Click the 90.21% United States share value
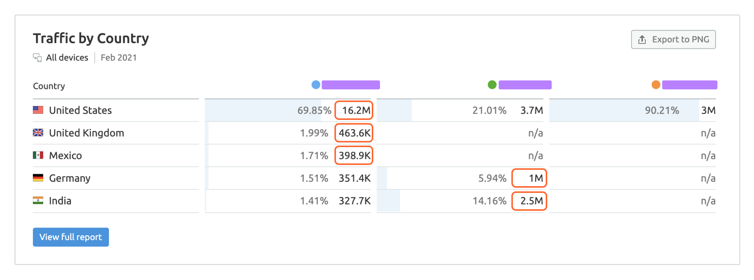This screenshot has height=280, width=754. point(662,110)
